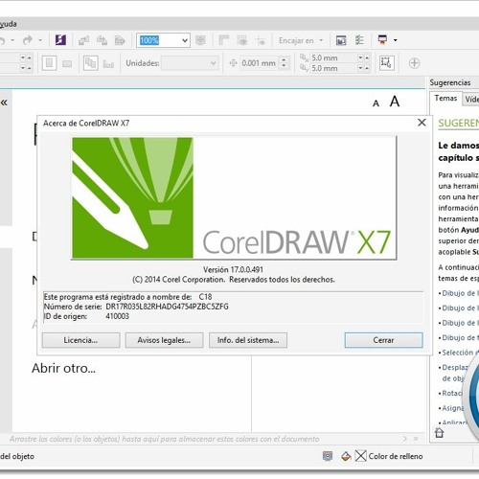Toggle the treat as filled icon
Screen dimensions: 479x479
386,63
